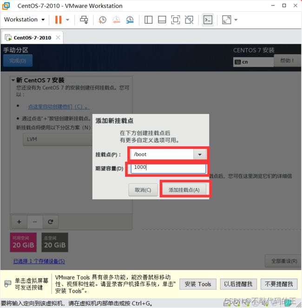
Task: Click the refresh reload storage button
Action: click(x=50, y=222)
